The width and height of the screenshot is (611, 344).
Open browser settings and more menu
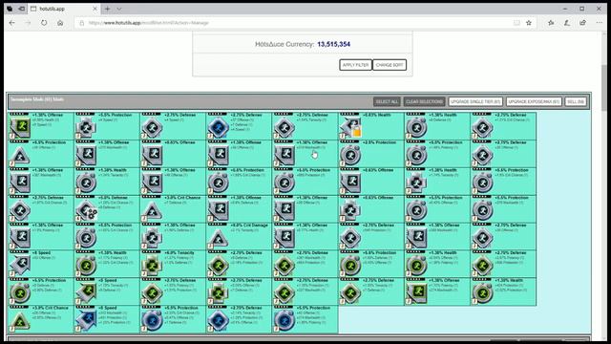click(x=599, y=23)
